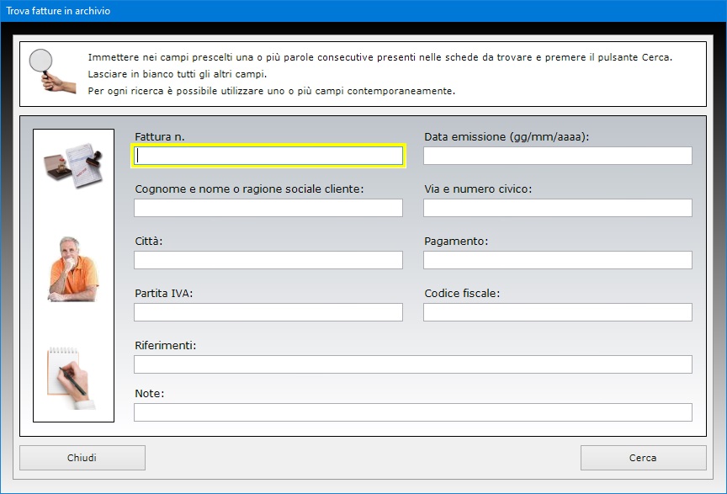Click the Riferimenti label text

(x=166, y=346)
